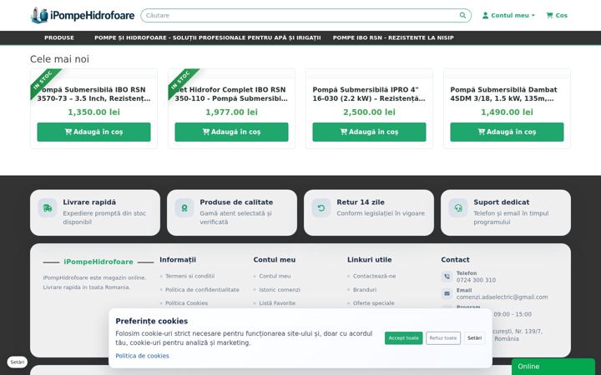Open Listă Favorite link
The height and width of the screenshot is (375, 601).
click(277, 303)
